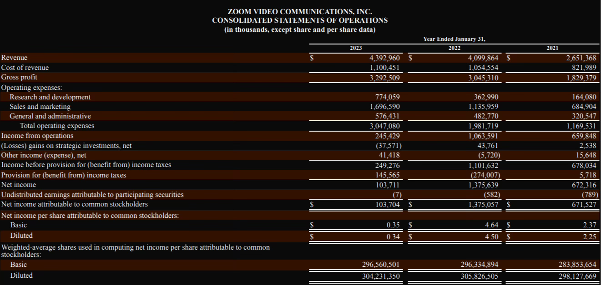Click the 'General and administrative' label
The width and height of the screenshot is (601, 285).
point(50,116)
